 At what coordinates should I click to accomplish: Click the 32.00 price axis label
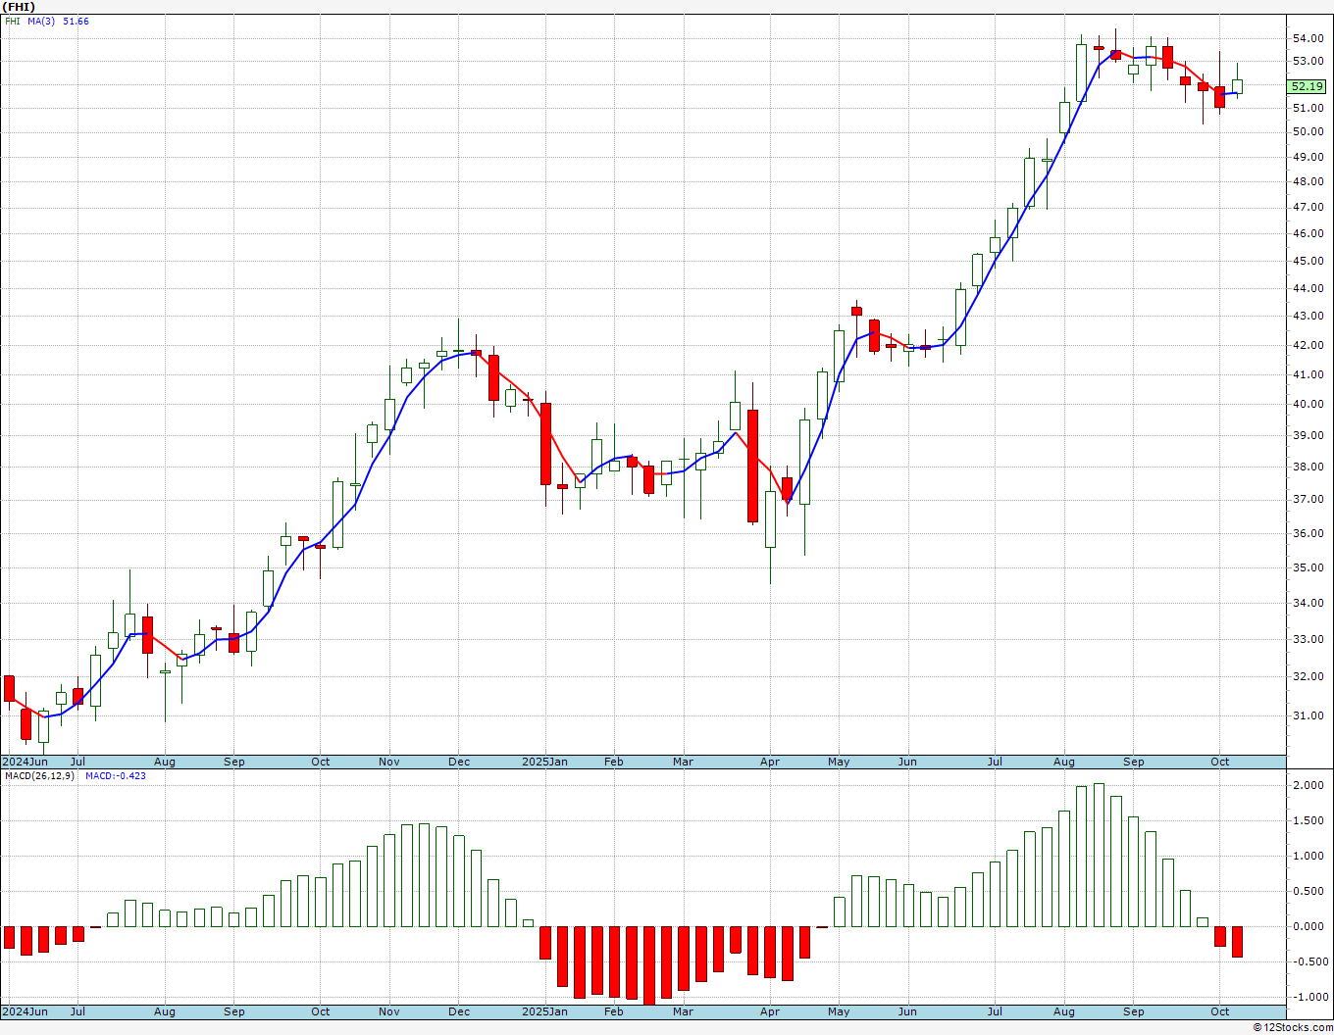(x=1308, y=676)
